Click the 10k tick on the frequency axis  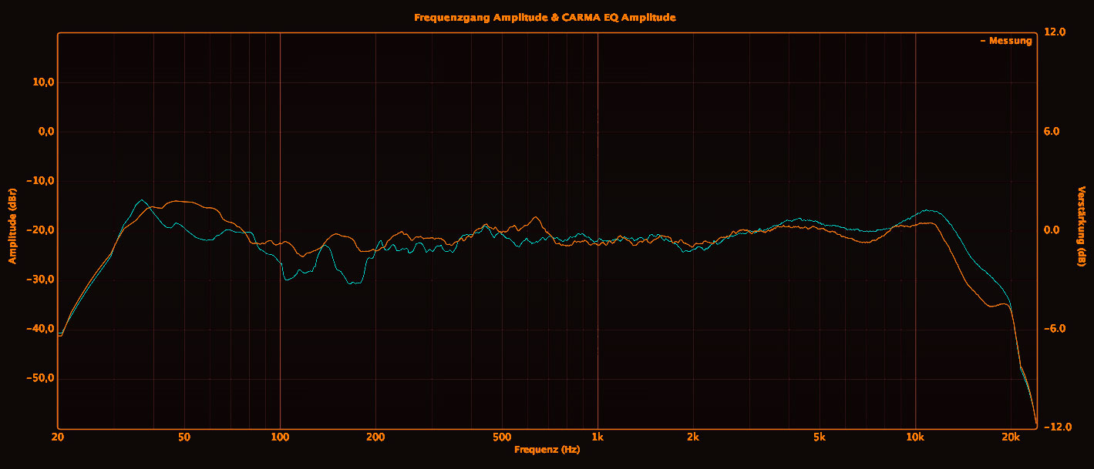tap(915, 437)
